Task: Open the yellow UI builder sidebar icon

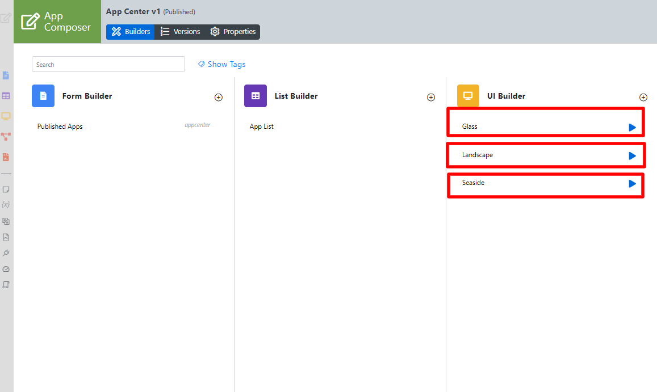Action: 6,116
